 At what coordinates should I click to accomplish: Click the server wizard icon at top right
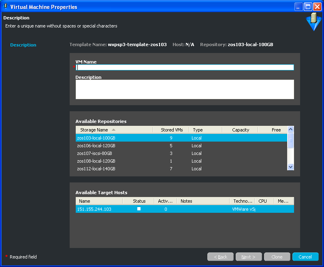click(x=313, y=22)
